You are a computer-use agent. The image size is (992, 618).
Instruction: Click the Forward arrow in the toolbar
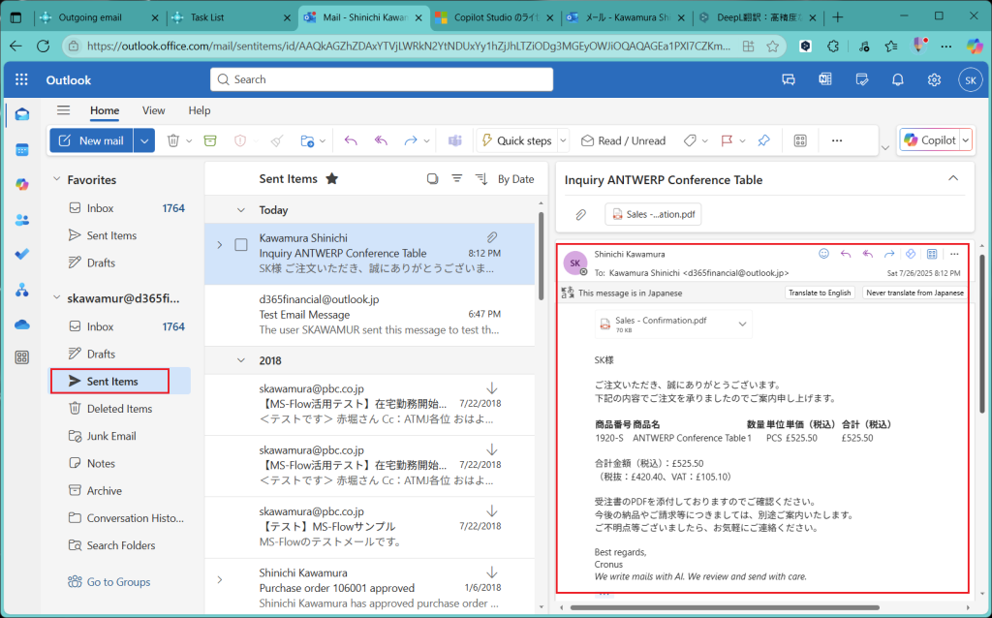tap(411, 140)
